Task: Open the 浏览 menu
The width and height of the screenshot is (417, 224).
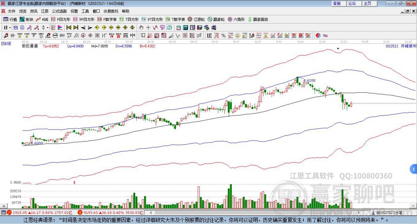Action: (23, 11)
